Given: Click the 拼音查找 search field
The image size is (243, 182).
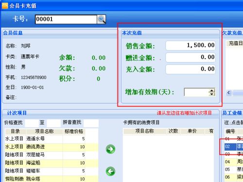Looking at the screenshot, I should [91, 123].
